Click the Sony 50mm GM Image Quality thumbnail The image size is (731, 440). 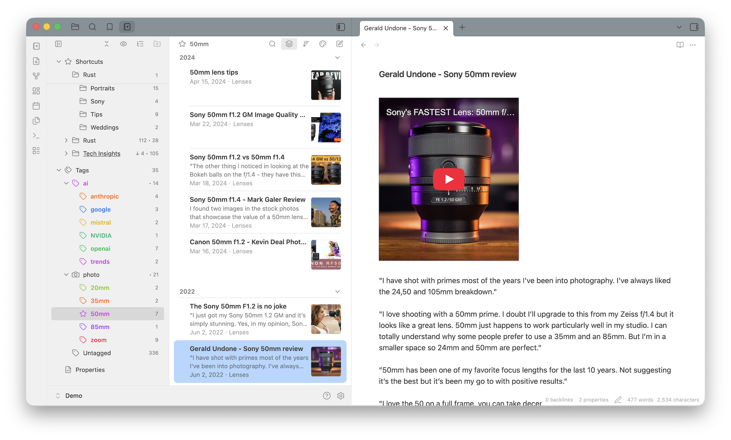pos(326,128)
